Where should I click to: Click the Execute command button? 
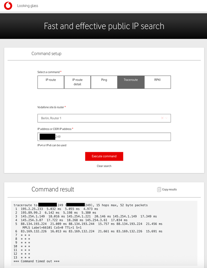[104, 156]
